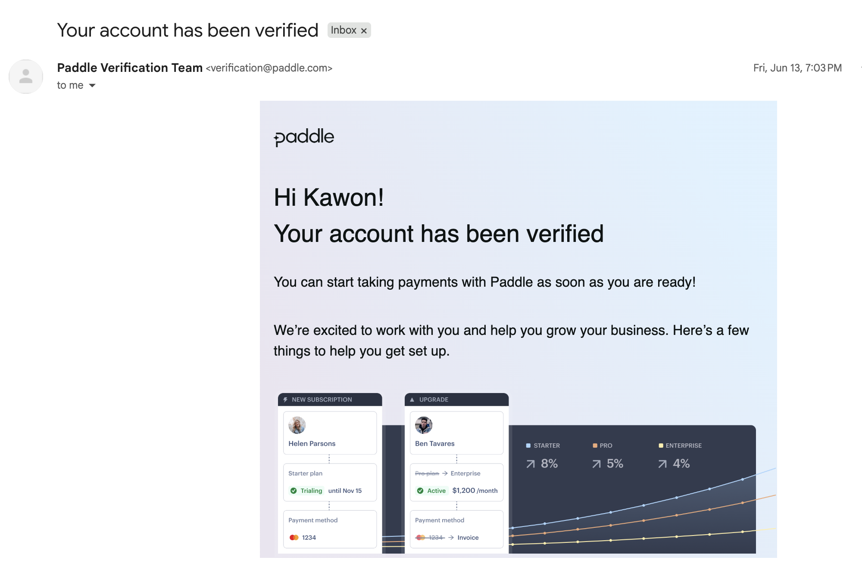Click the blue Starter legend swatch
This screenshot has height=582, width=862.
point(528,446)
